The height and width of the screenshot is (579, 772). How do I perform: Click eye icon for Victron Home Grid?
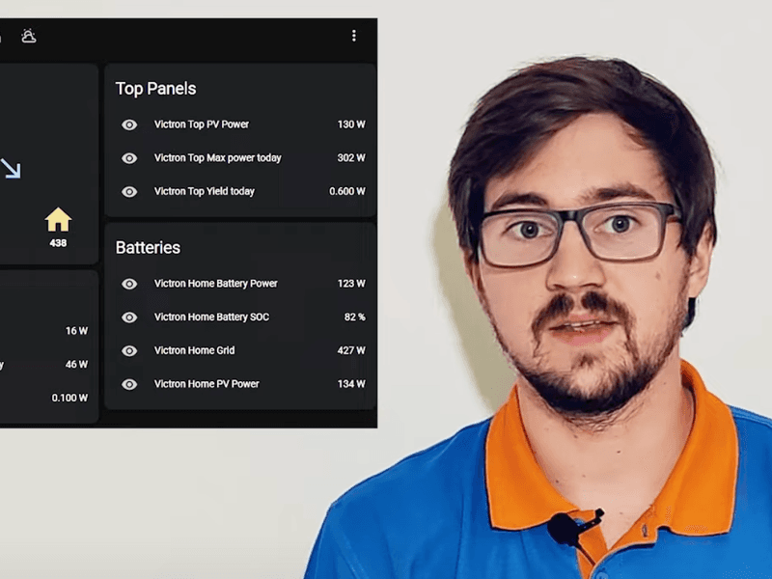tap(129, 350)
